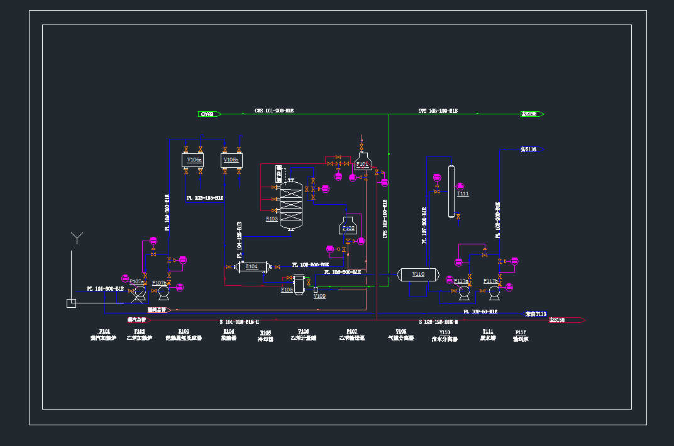Select the CWS 101-200-B1E line label
The height and width of the screenshot is (446, 674).
[x=274, y=111]
